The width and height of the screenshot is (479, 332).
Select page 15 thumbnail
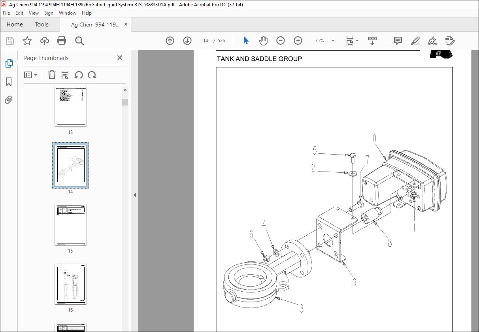point(70,225)
